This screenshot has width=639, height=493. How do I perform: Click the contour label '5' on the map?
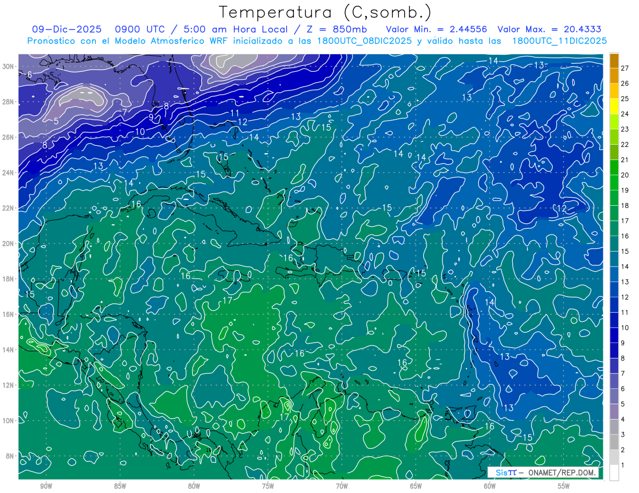coord(56,121)
